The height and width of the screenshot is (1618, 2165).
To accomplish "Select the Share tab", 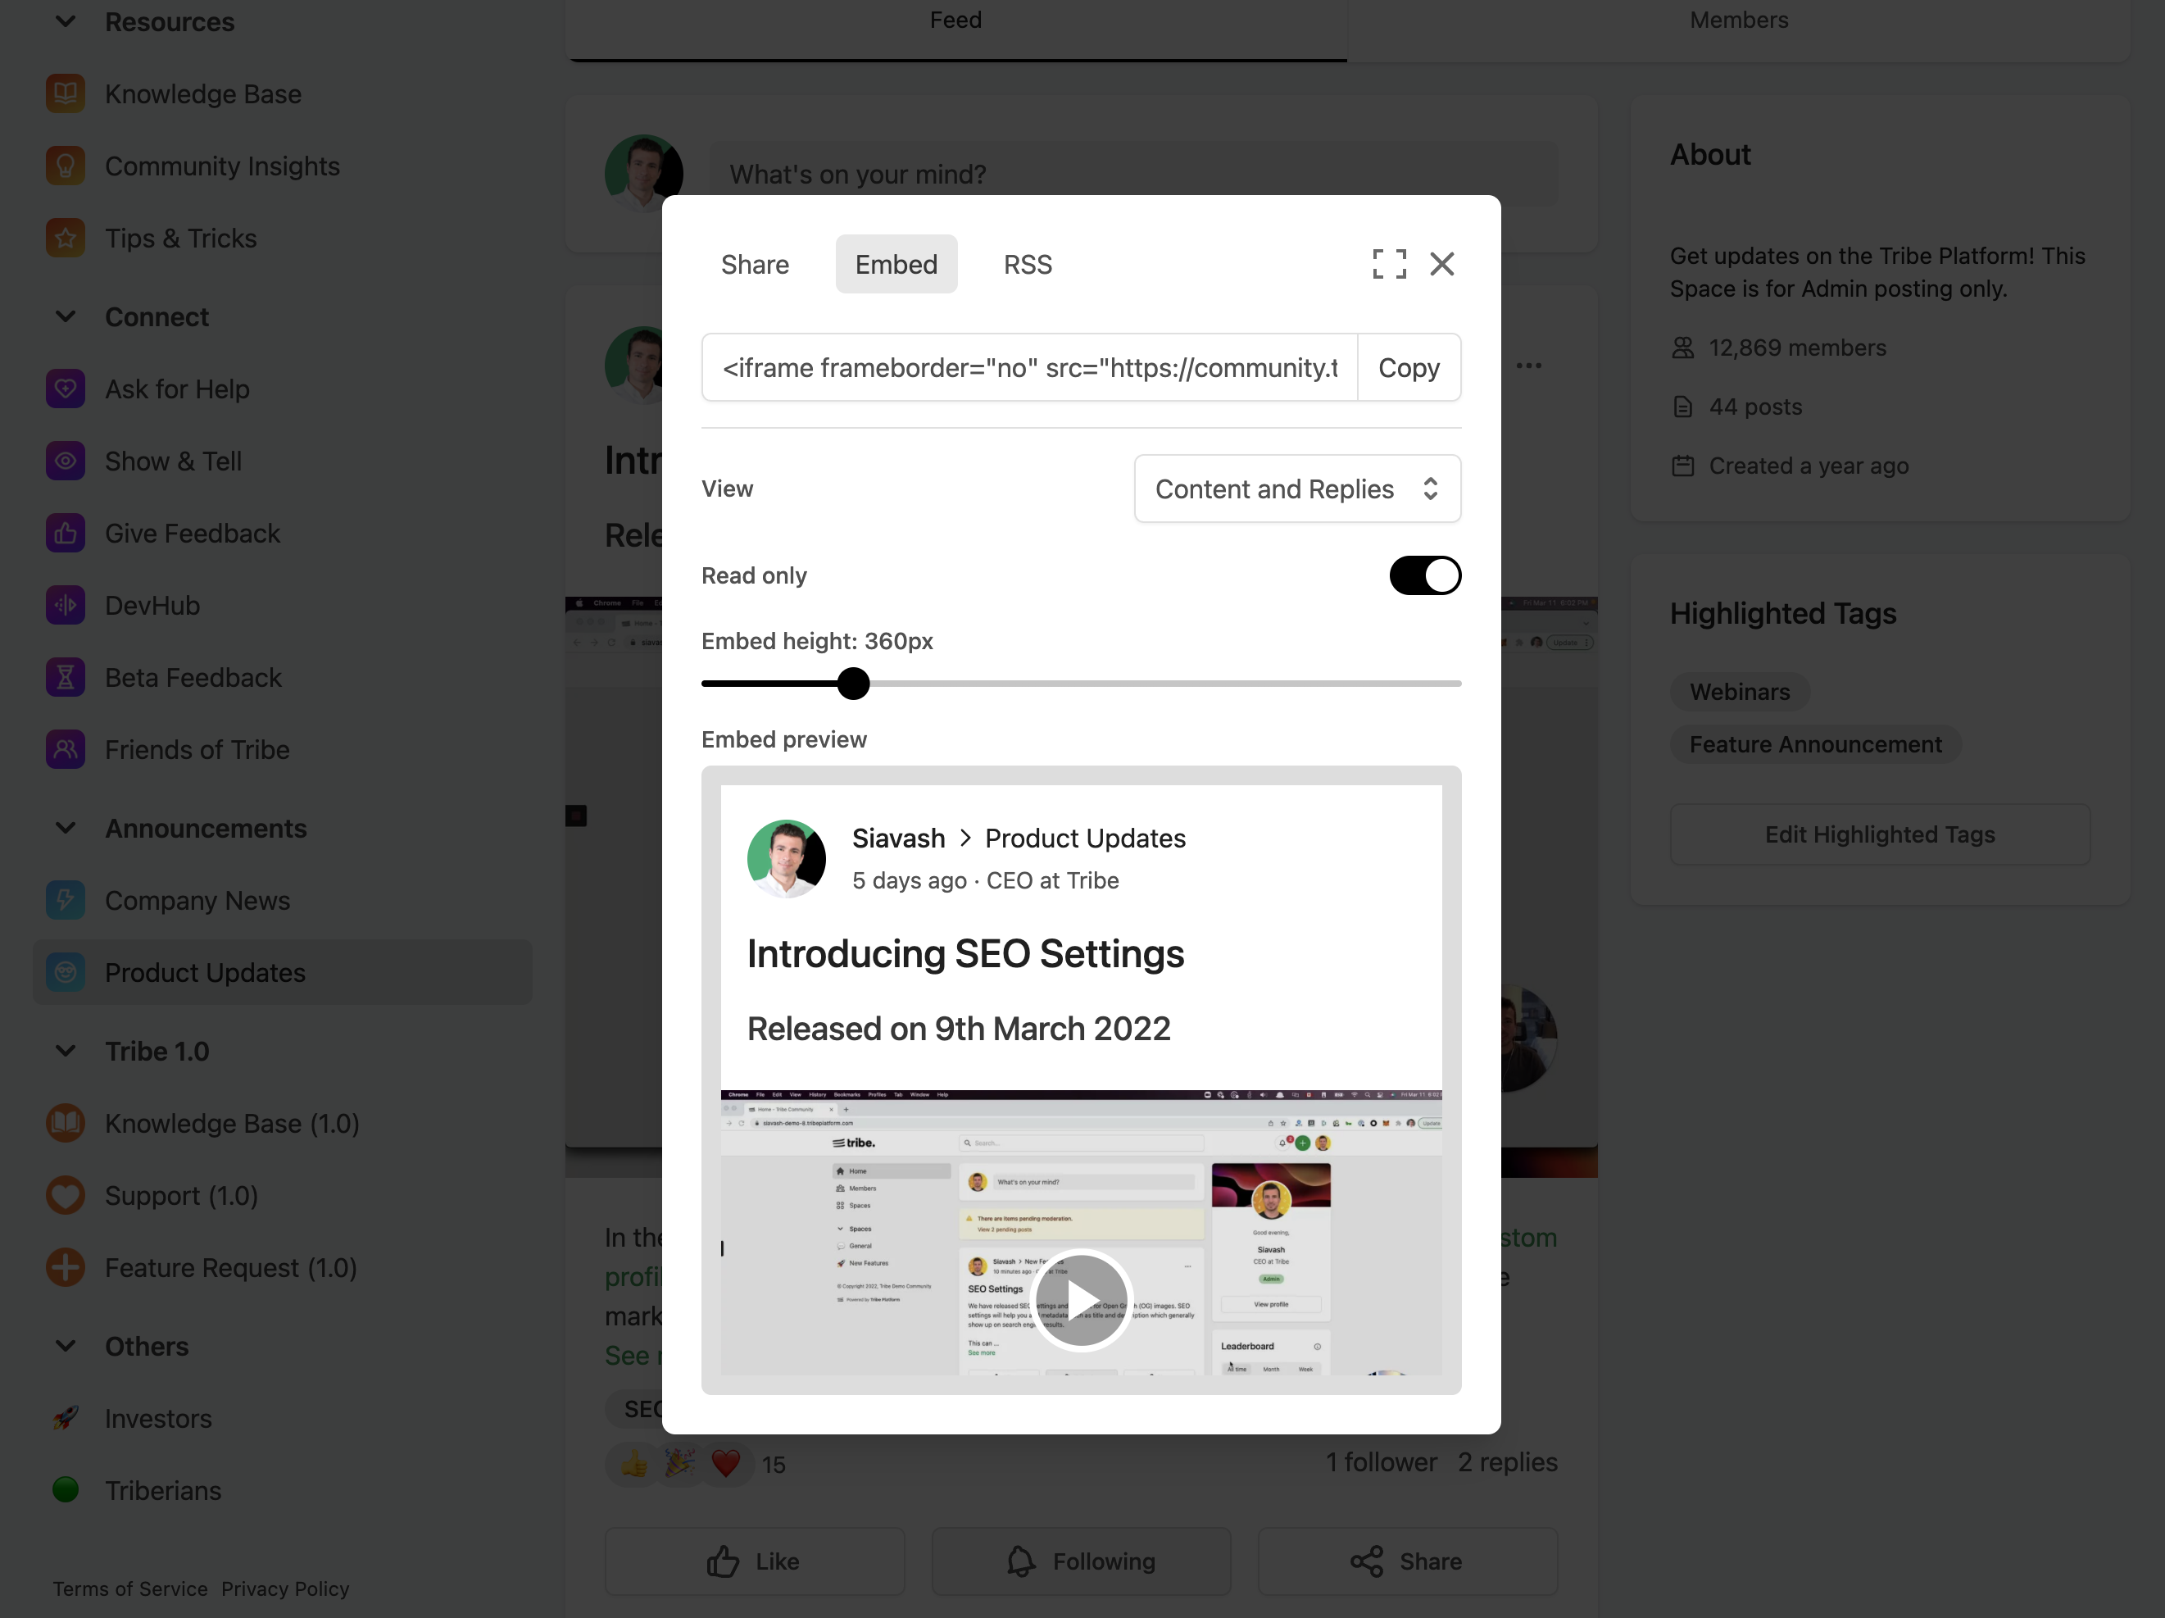I will click(755, 263).
